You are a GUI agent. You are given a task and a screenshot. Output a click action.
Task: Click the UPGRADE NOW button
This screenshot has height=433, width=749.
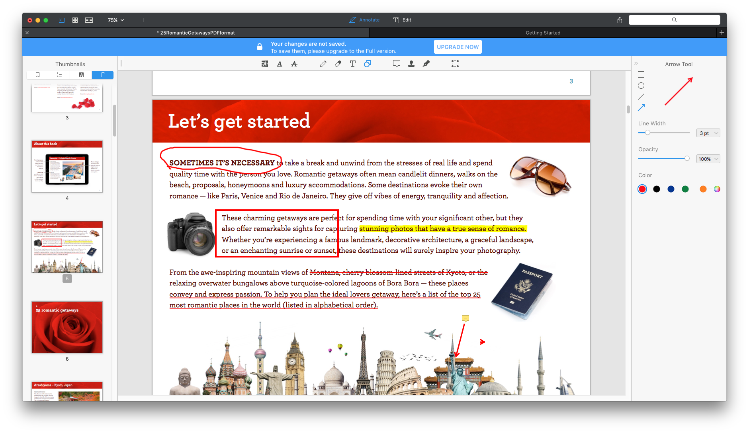(x=457, y=47)
